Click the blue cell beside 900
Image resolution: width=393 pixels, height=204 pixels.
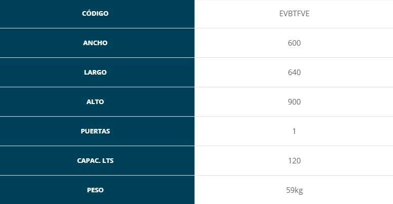(x=97, y=102)
